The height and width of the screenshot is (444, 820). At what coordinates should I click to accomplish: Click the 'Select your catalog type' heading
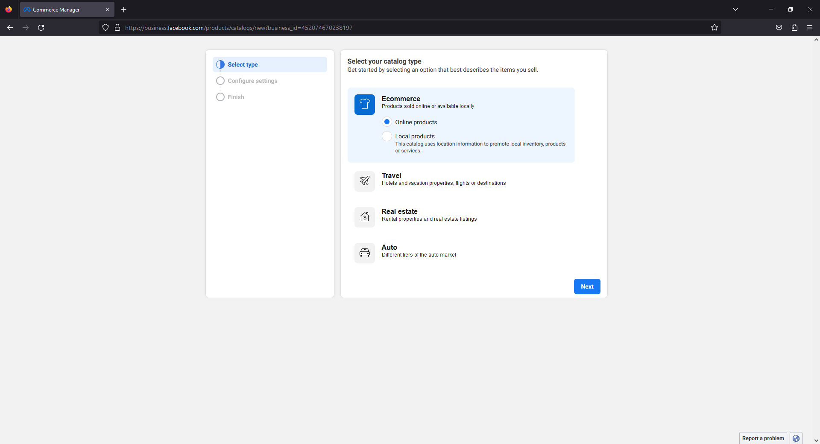point(384,61)
